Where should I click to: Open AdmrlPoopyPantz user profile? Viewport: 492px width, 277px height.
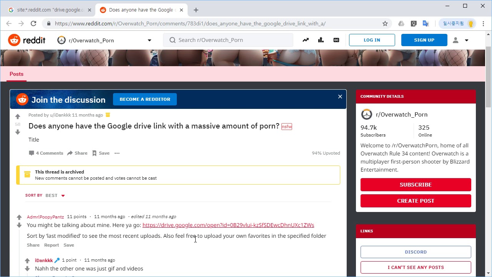[45, 217]
